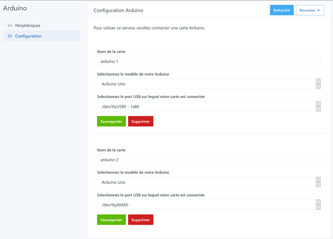Delete the arduino 1 card with Supprimer
333x239 pixels.
140,121
